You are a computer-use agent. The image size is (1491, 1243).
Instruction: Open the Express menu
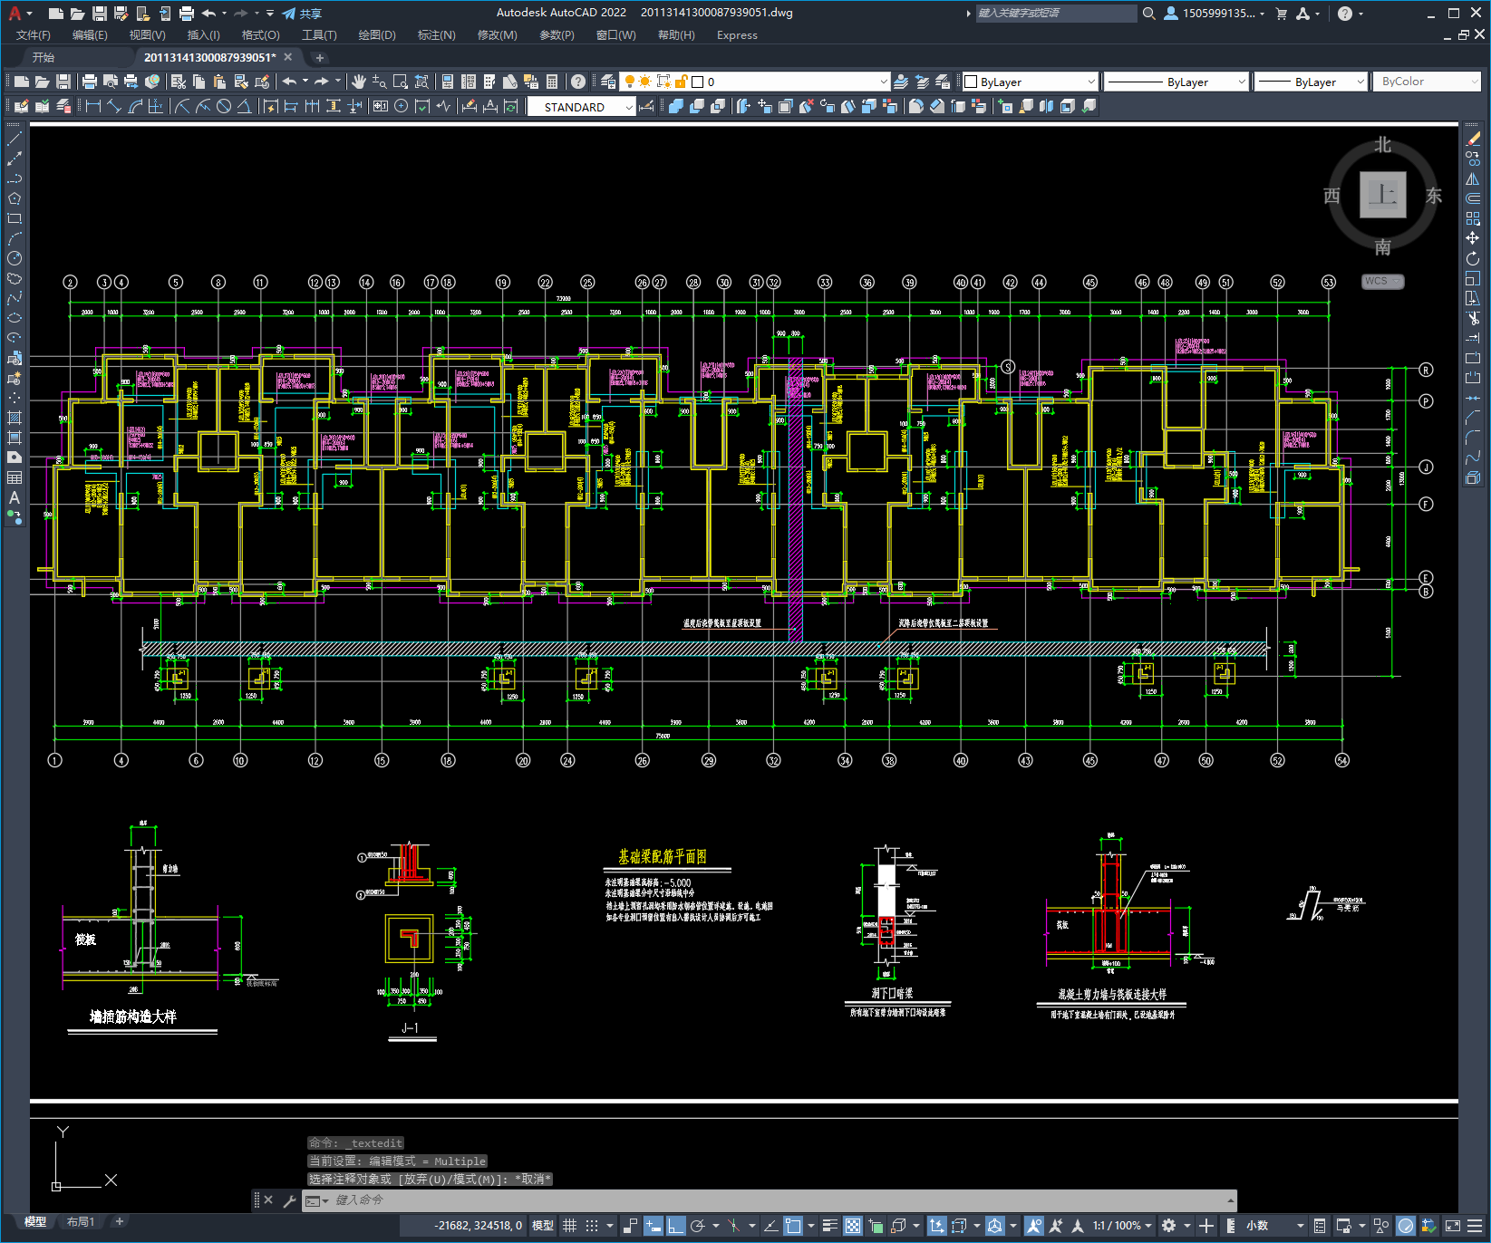click(x=737, y=35)
